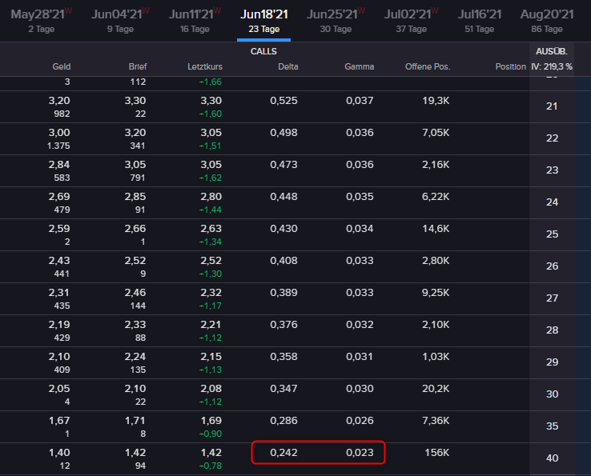591x476 pixels.
Task: Click bid price 2,59 for strike 25
Action: coord(59,229)
